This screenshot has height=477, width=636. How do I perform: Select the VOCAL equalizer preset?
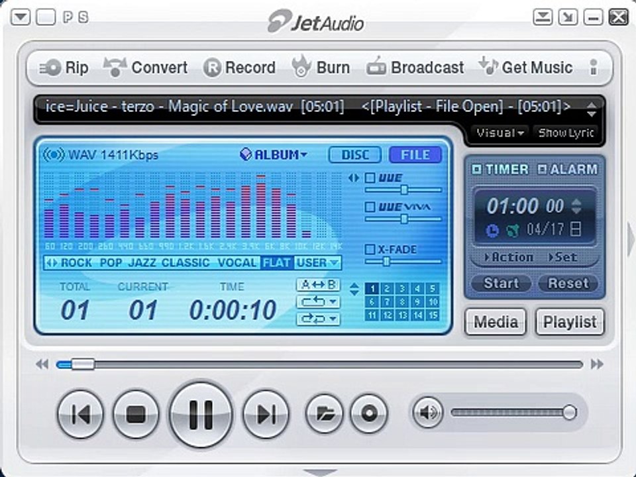point(237,263)
